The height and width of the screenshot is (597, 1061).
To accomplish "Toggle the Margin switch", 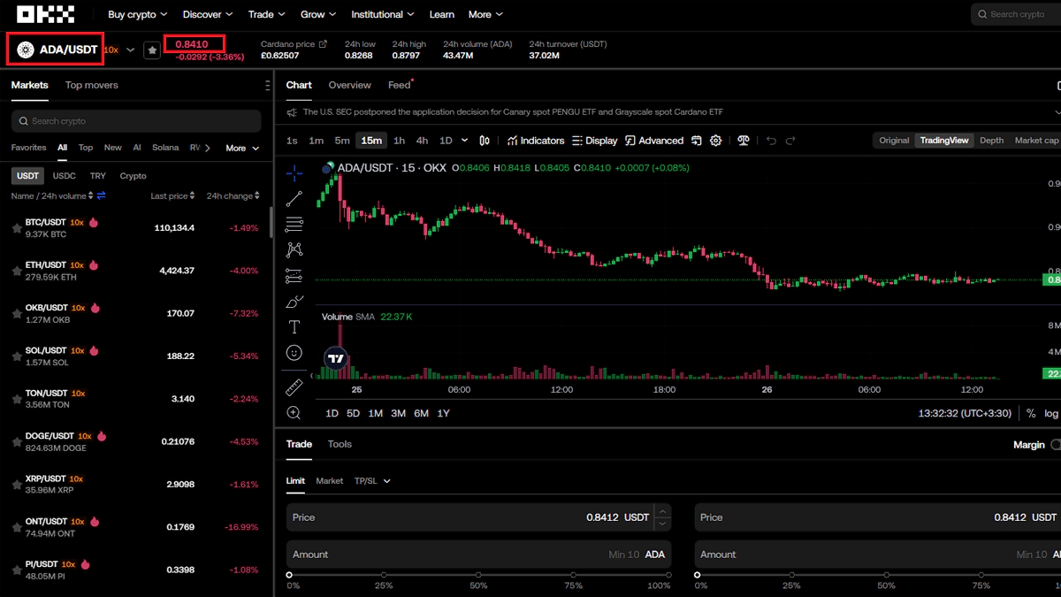I will coord(1055,445).
